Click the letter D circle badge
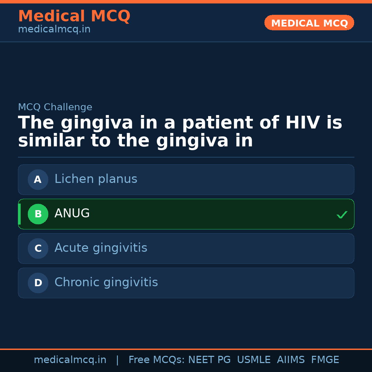Viewport: 372px width, 372px height. point(38,283)
